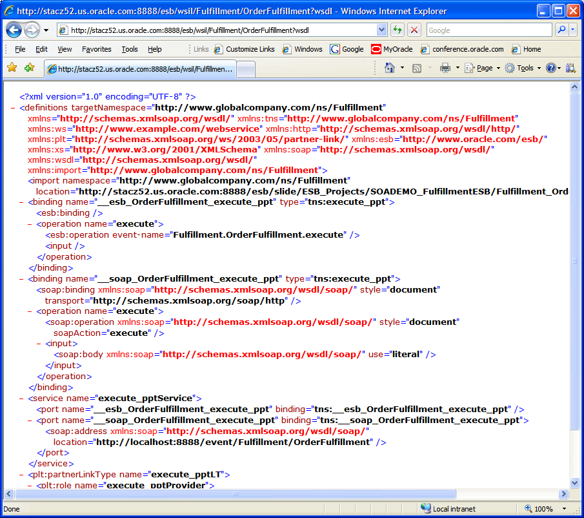The width and height of the screenshot is (584, 518).
Task: Open the Favorites menu
Action: [96, 49]
